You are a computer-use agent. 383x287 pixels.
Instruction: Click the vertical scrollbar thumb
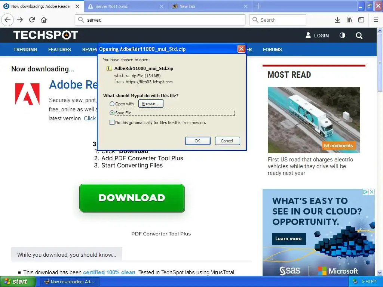pyautogui.click(x=380, y=62)
